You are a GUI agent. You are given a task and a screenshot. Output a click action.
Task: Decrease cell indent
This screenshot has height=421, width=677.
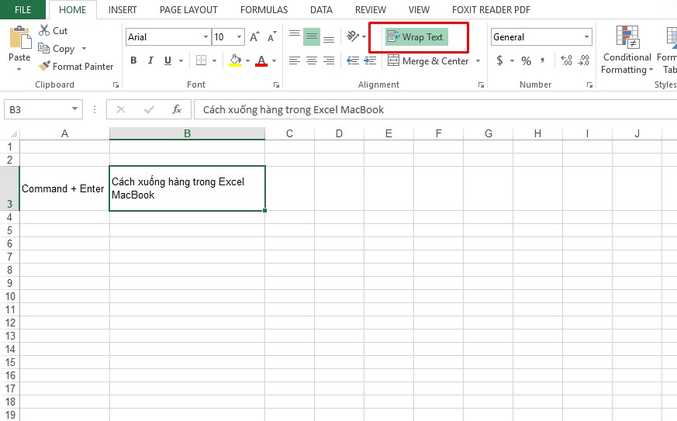[353, 60]
